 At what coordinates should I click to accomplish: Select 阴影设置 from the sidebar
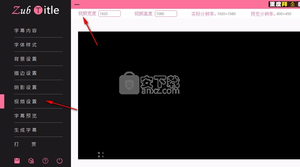coord(26,87)
